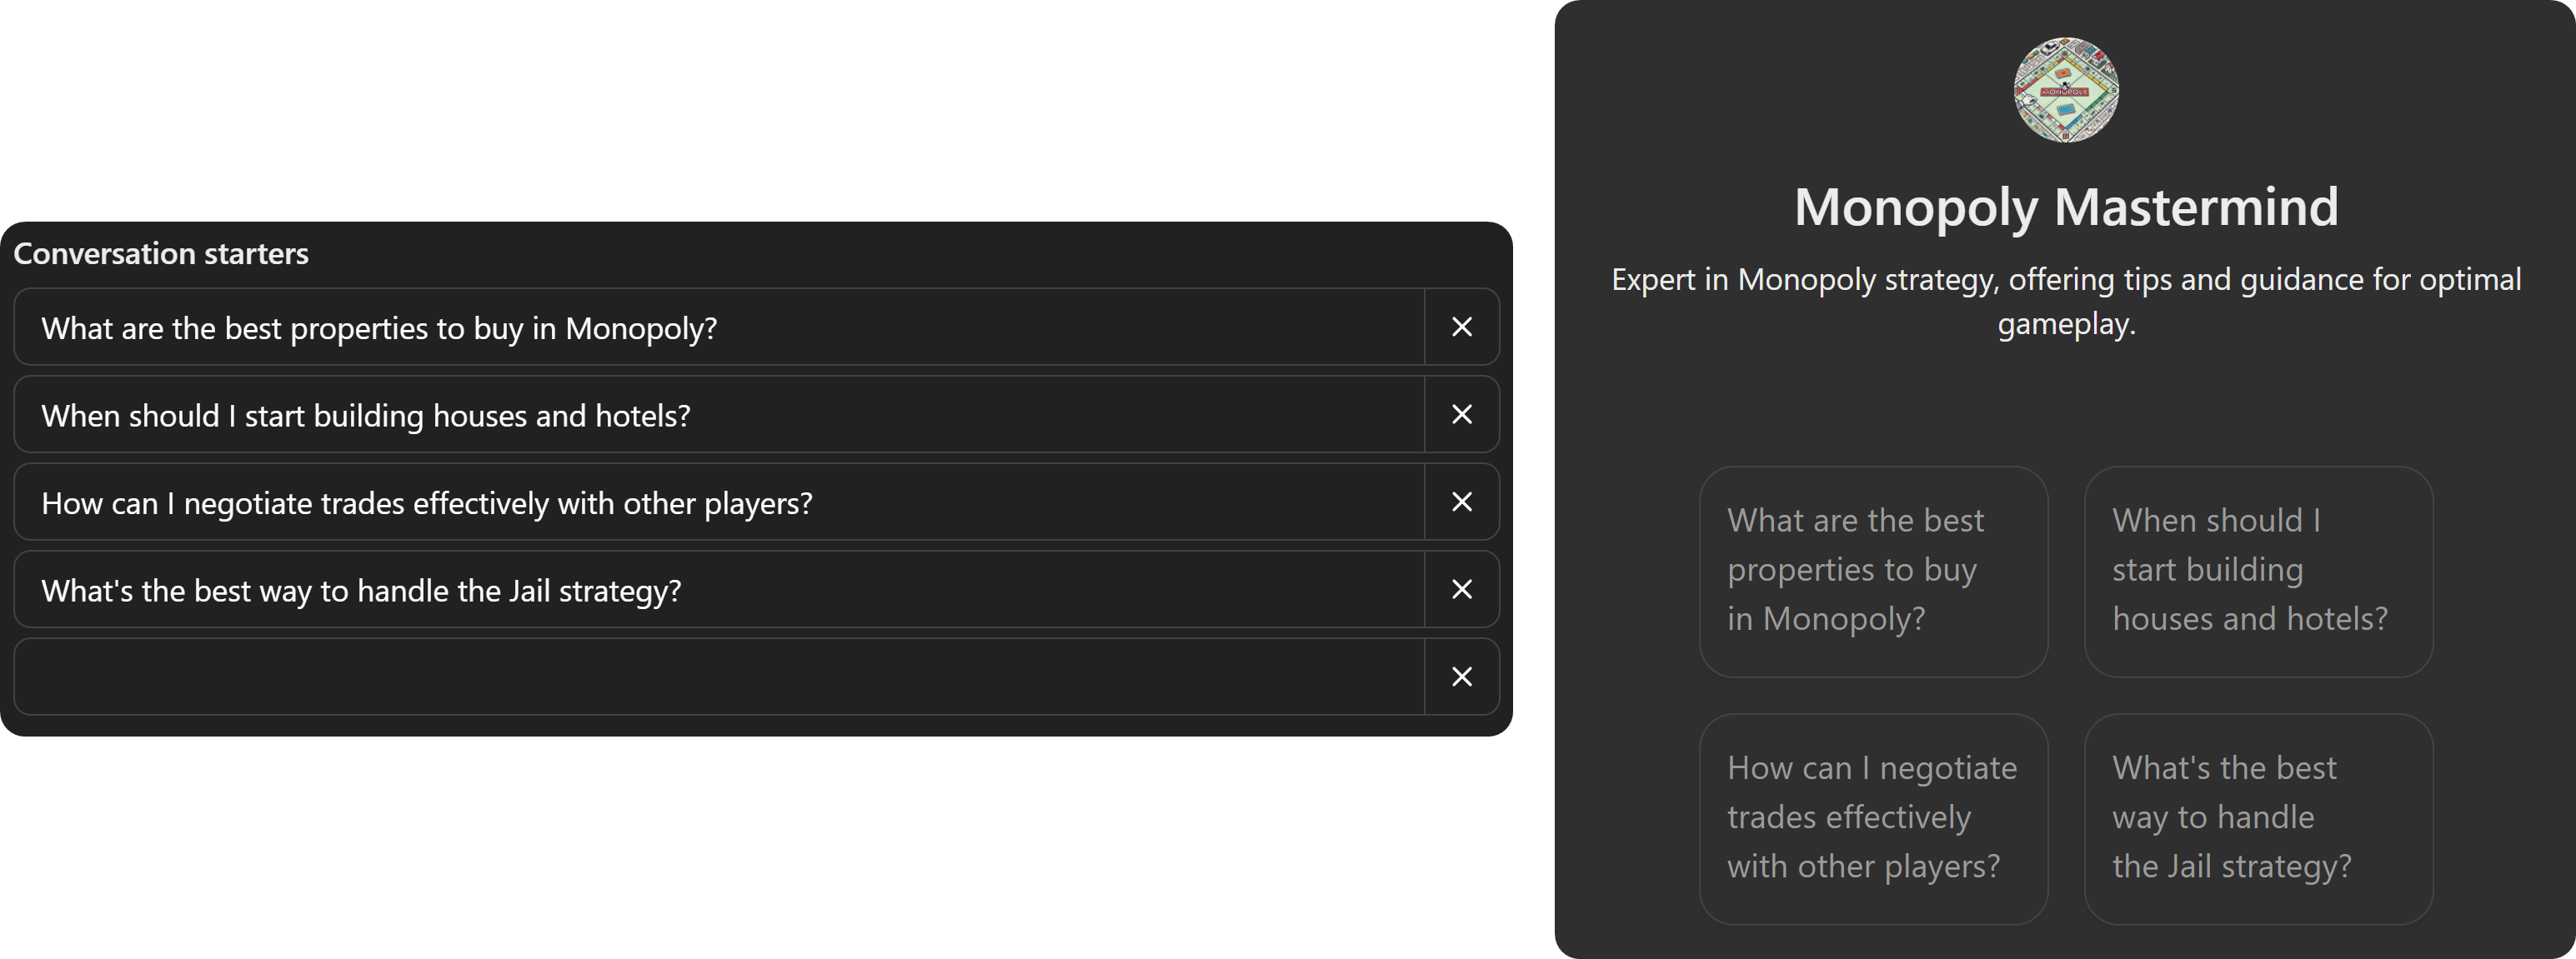Click the GPT description text
The image size is (2576, 959).
(x=2066, y=300)
